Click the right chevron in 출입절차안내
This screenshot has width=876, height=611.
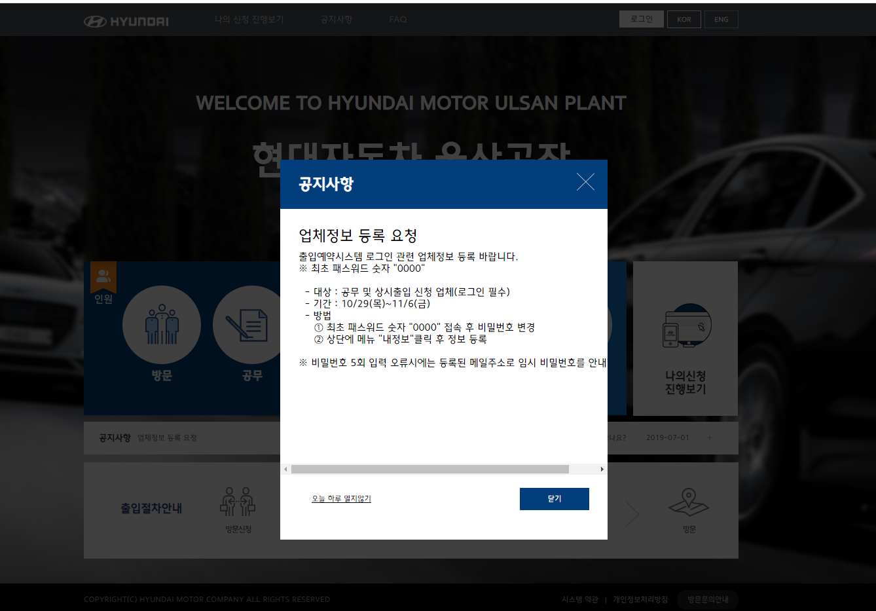[x=632, y=514]
